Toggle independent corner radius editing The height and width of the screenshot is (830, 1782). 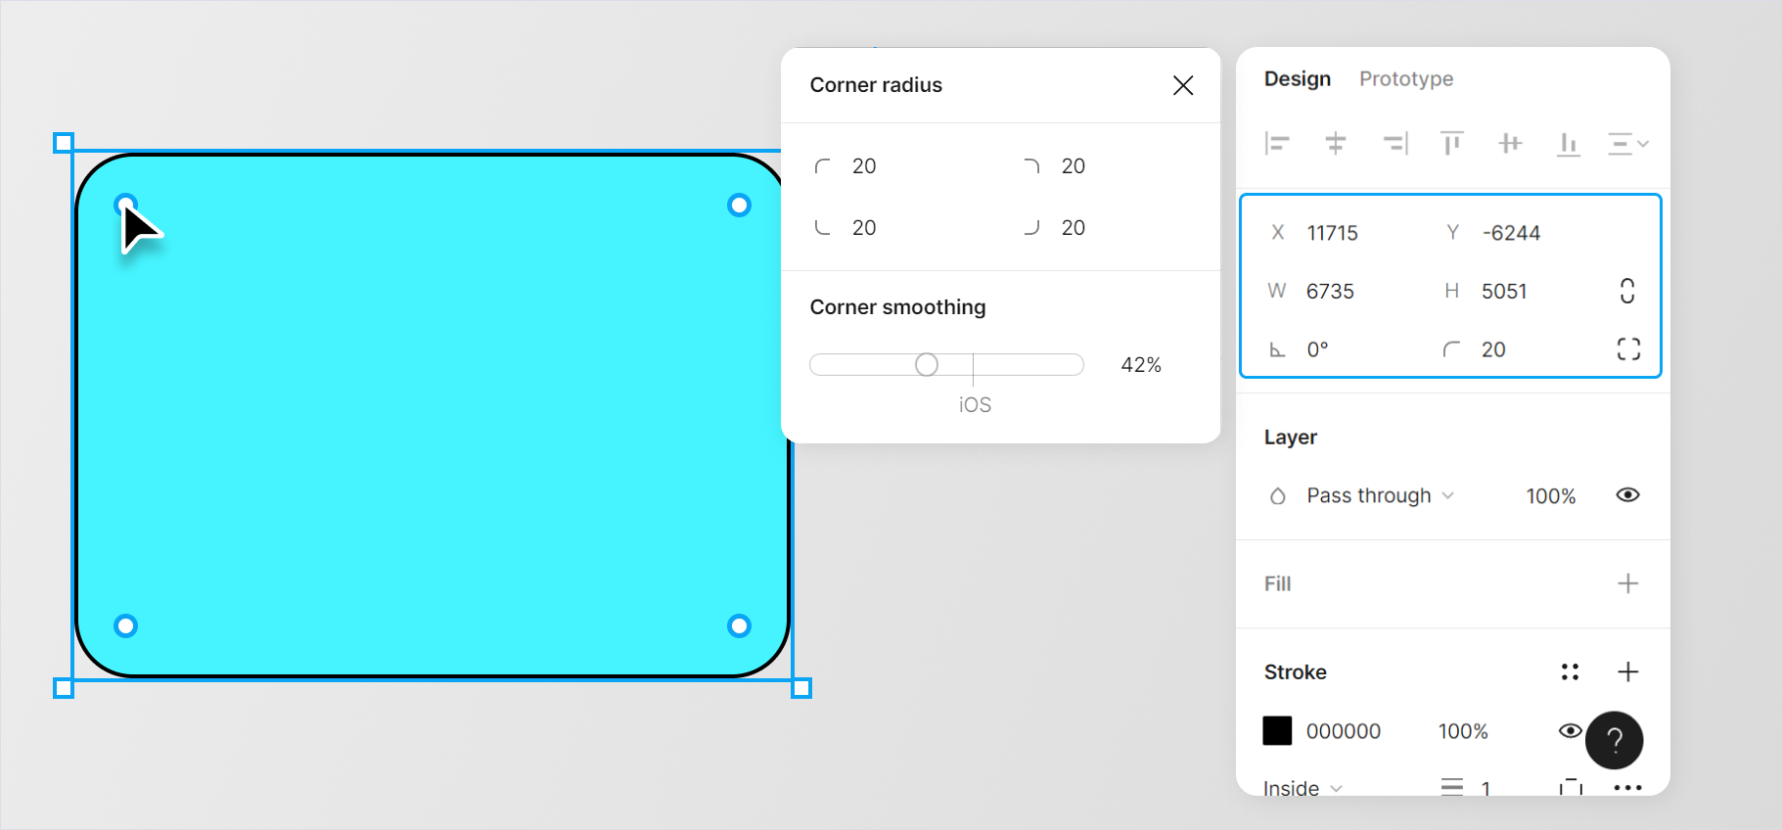point(1627,348)
